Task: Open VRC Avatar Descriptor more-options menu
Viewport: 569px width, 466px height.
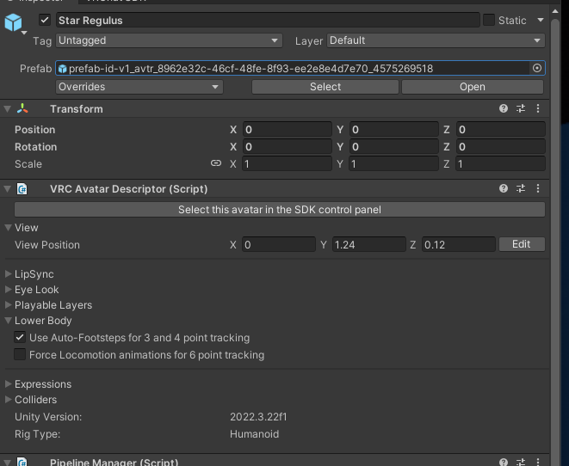Action: pos(538,188)
